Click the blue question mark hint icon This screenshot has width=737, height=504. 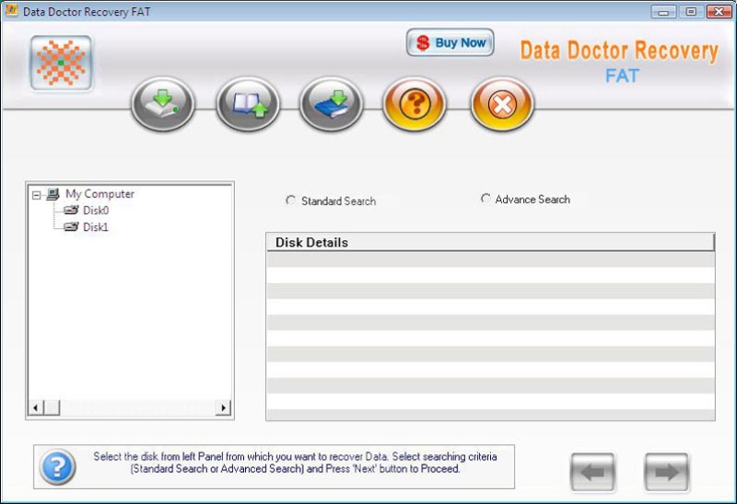[57, 467]
